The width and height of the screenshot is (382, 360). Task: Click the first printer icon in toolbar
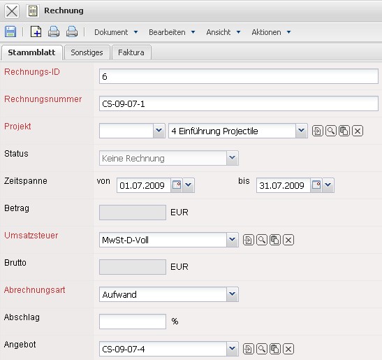point(54,31)
